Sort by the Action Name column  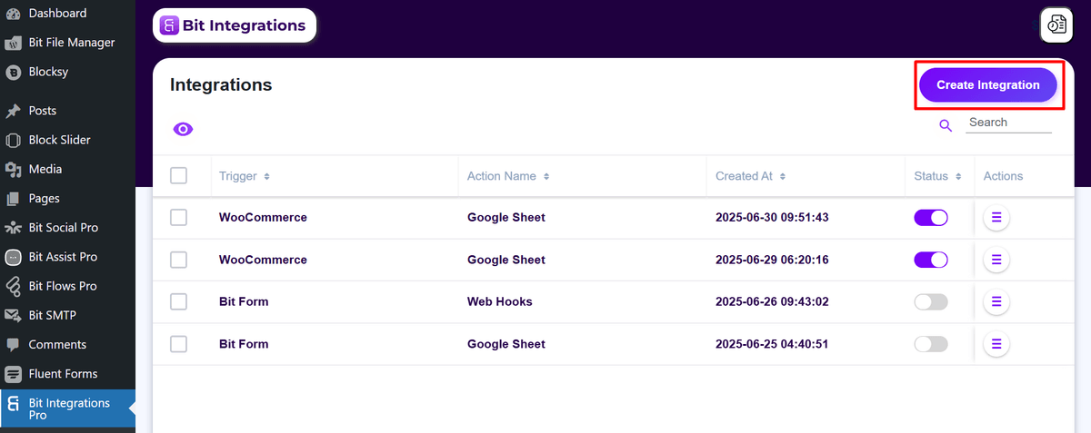pos(508,176)
